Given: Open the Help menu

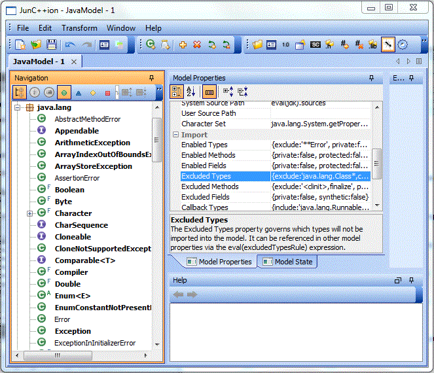Looking at the screenshot, I should 153,28.
